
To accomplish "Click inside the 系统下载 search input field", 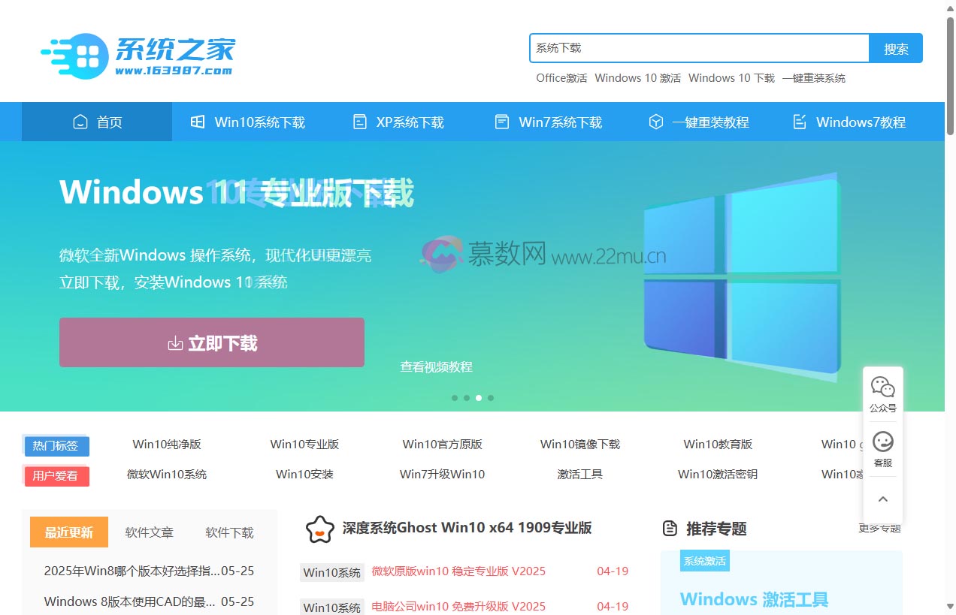I will click(697, 48).
